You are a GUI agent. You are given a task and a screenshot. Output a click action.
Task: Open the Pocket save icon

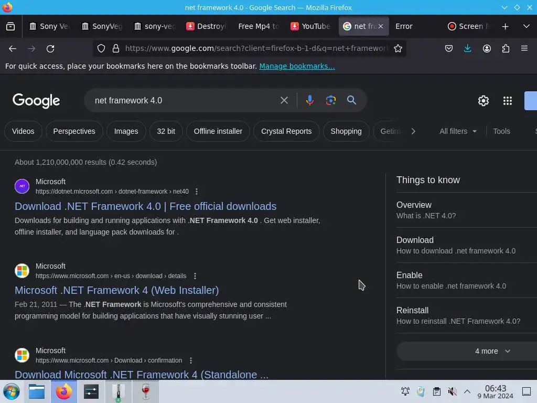coord(449,49)
